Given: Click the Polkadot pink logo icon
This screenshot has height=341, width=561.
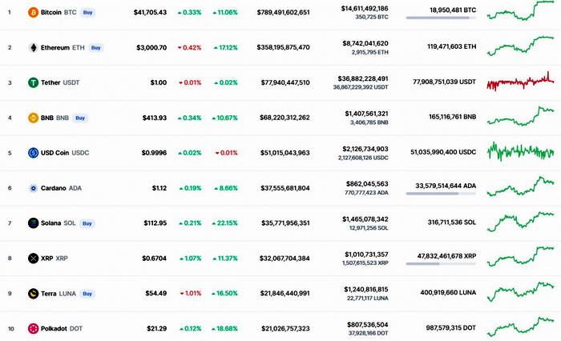Looking at the screenshot, I should pyautogui.click(x=33, y=329).
